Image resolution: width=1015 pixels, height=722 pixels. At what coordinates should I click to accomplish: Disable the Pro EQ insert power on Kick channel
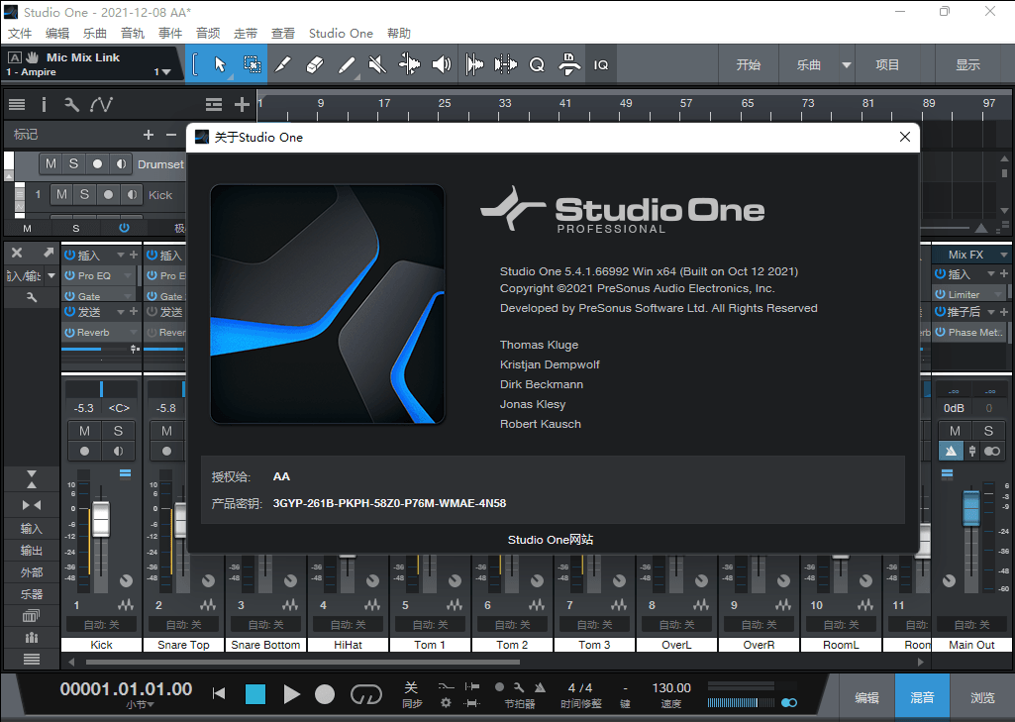pyautogui.click(x=70, y=275)
